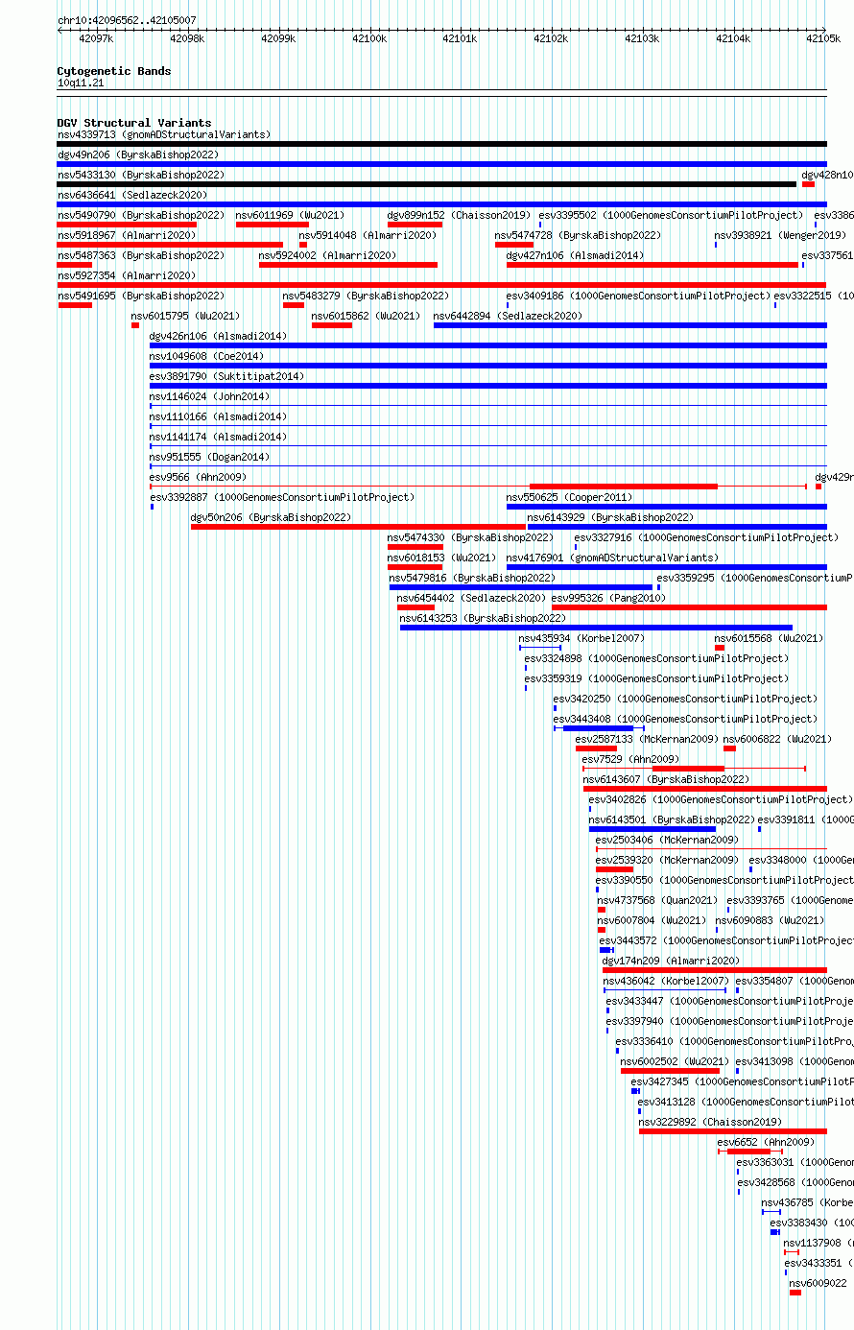Click the nsv4339713 gnomAD black variant bar

tap(441, 144)
